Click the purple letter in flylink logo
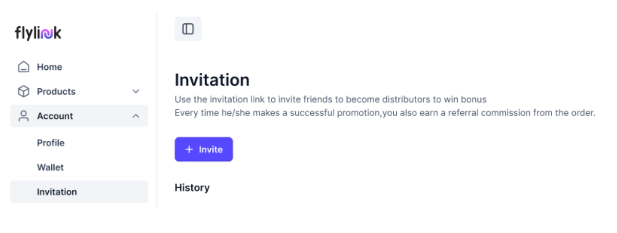The width and height of the screenshot is (617, 233). click(46, 34)
